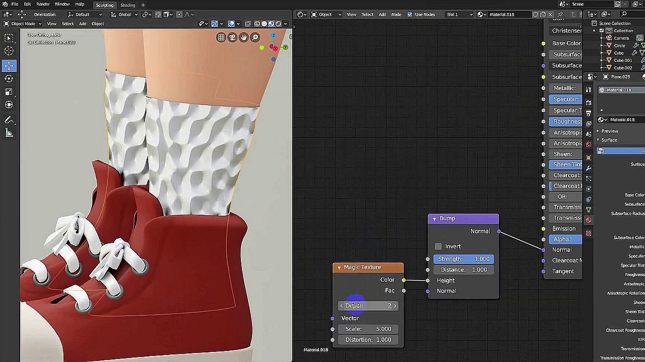This screenshot has height=362, width=645.
Task: Select the Scale tool
Action: tap(9, 92)
